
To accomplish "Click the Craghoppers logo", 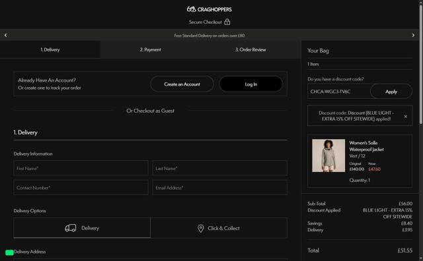I will (209, 9).
